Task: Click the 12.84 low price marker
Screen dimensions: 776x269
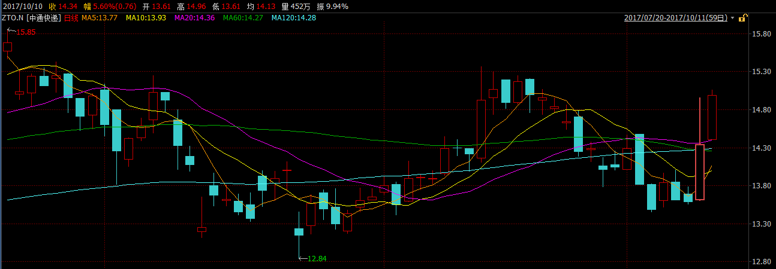Action: click(317, 258)
